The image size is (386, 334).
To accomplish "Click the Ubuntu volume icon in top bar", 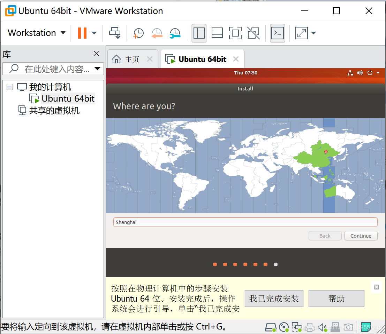I will pyautogui.click(x=360, y=73).
